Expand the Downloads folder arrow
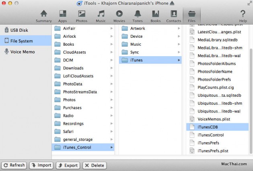The image size is (253, 171). 111,68
